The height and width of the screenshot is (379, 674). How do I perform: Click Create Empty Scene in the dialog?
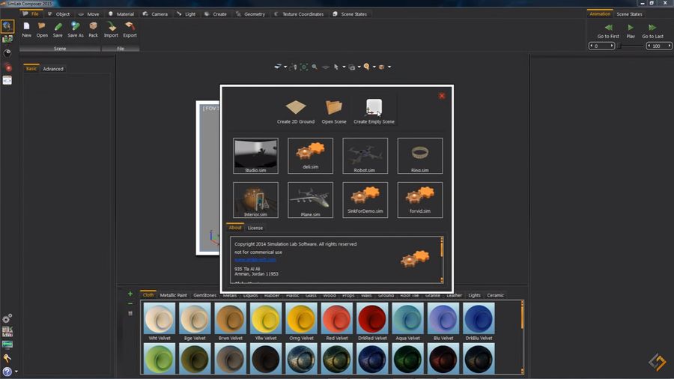pos(374,112)
